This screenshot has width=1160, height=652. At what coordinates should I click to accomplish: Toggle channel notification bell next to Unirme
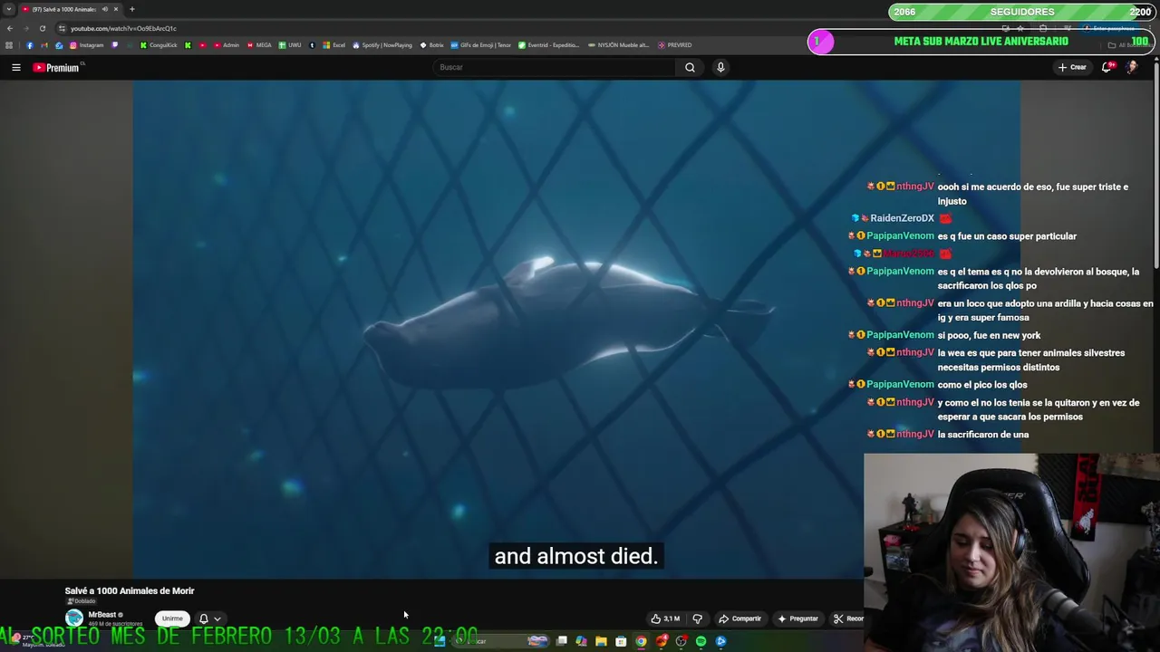(x=204, y=618)
